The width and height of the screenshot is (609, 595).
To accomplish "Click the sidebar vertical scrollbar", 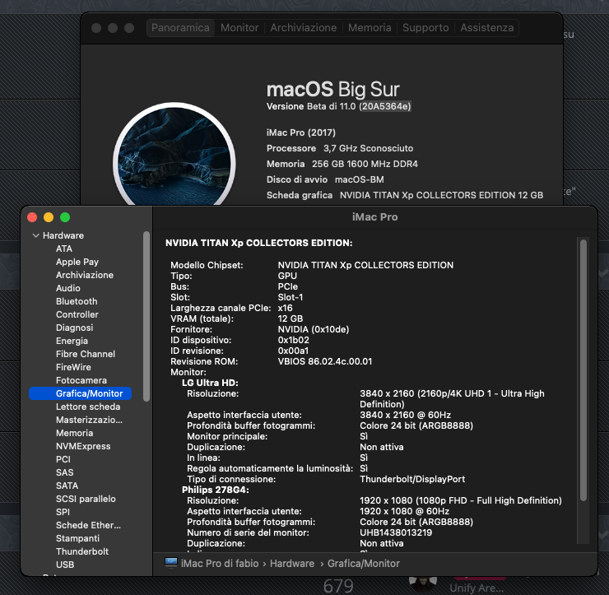I will (x=146, y=316).
